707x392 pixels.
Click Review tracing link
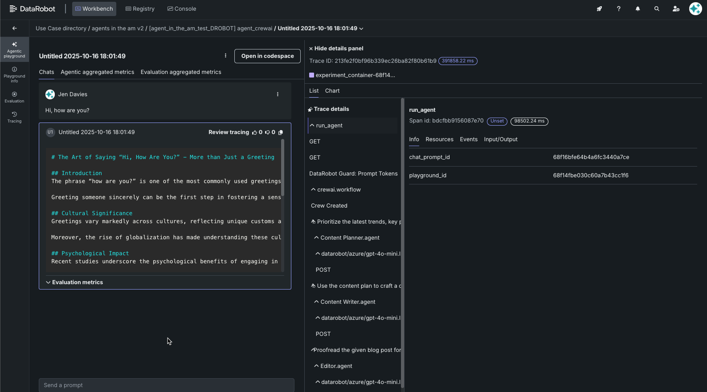pyautogui.click(x=229, y=132)
